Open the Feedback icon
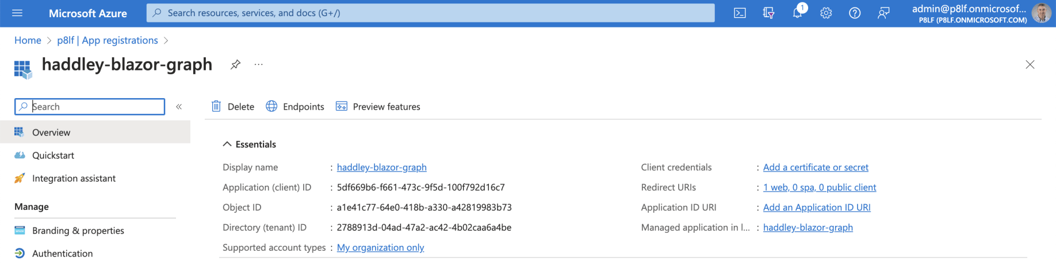Viewport: 1056px width, 265px height. (x=883, y=13)
